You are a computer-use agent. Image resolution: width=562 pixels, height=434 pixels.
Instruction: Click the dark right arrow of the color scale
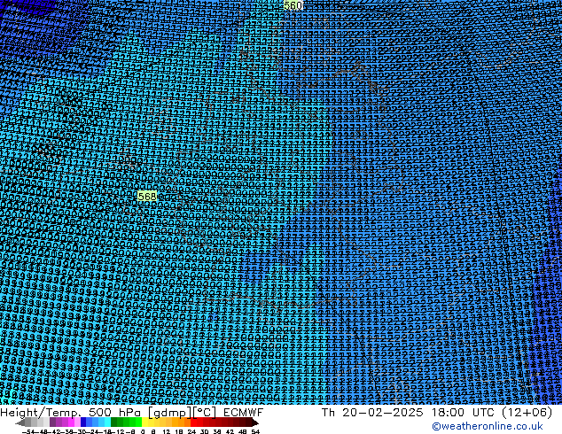pyautogui.click(x=255, y=422)
